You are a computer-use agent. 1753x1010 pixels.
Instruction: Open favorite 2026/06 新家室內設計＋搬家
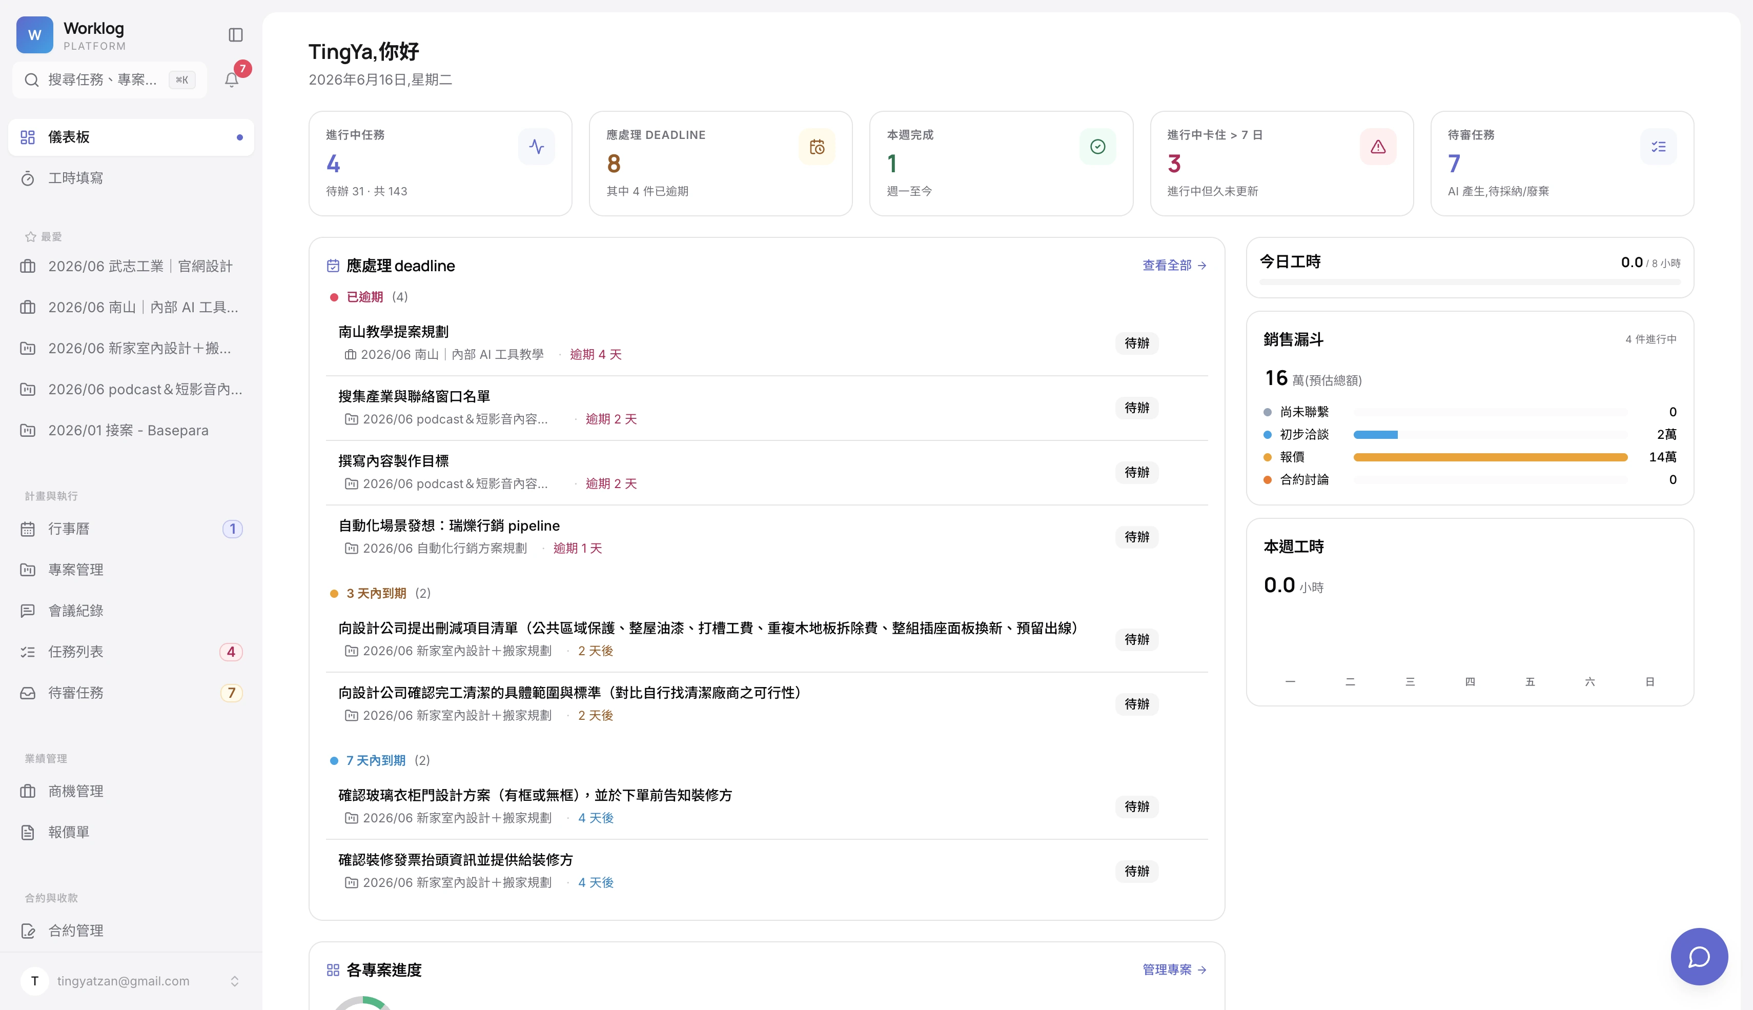pos(131,348)
